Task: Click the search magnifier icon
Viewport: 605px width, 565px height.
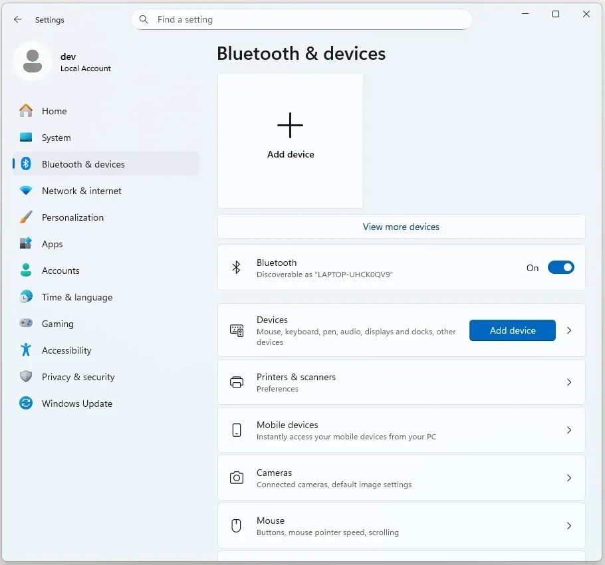Action: 144,19
